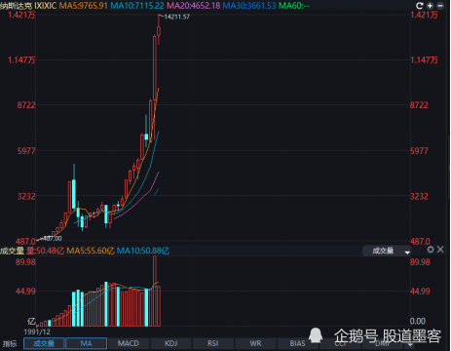Select the BIAS indicator button

[x=297, y=343]
